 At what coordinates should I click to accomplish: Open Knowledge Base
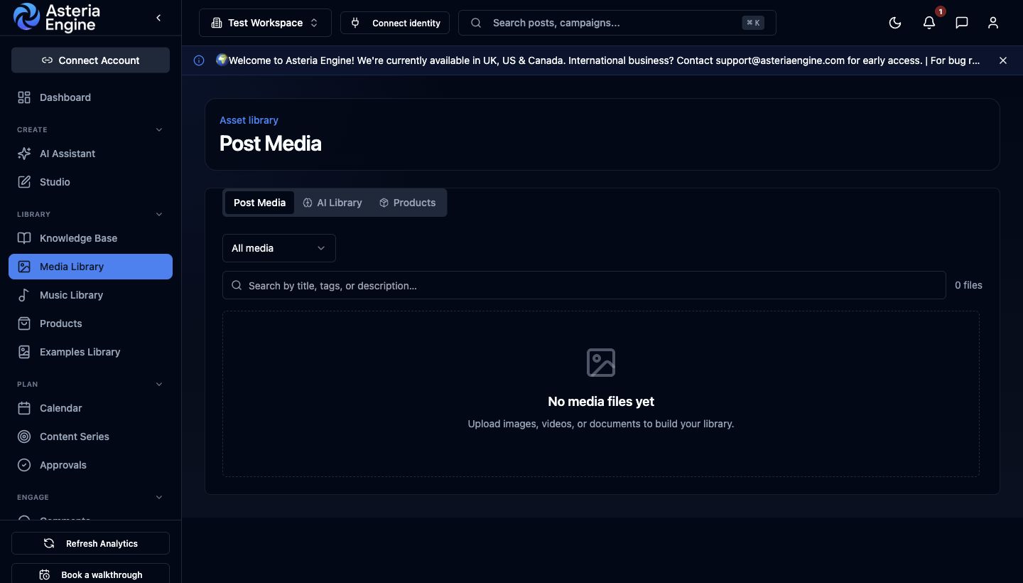[x=90, y=238]
